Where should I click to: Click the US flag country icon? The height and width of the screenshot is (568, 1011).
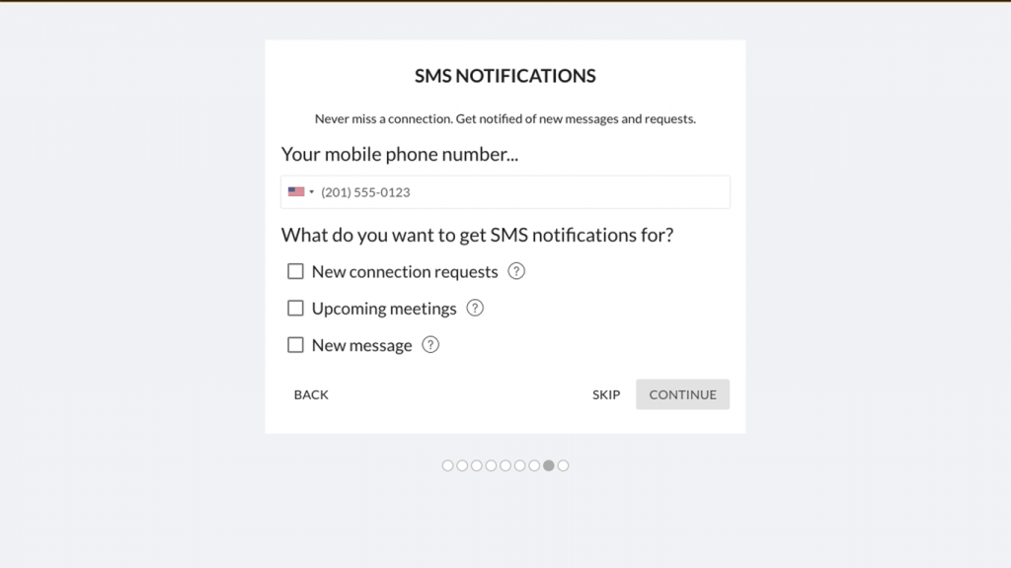coord(296,191)
